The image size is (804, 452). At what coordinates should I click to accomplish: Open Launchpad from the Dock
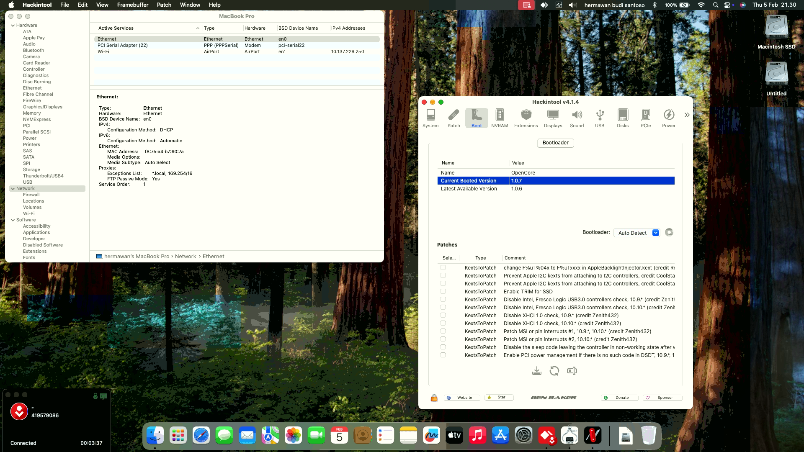click(178, 436)
